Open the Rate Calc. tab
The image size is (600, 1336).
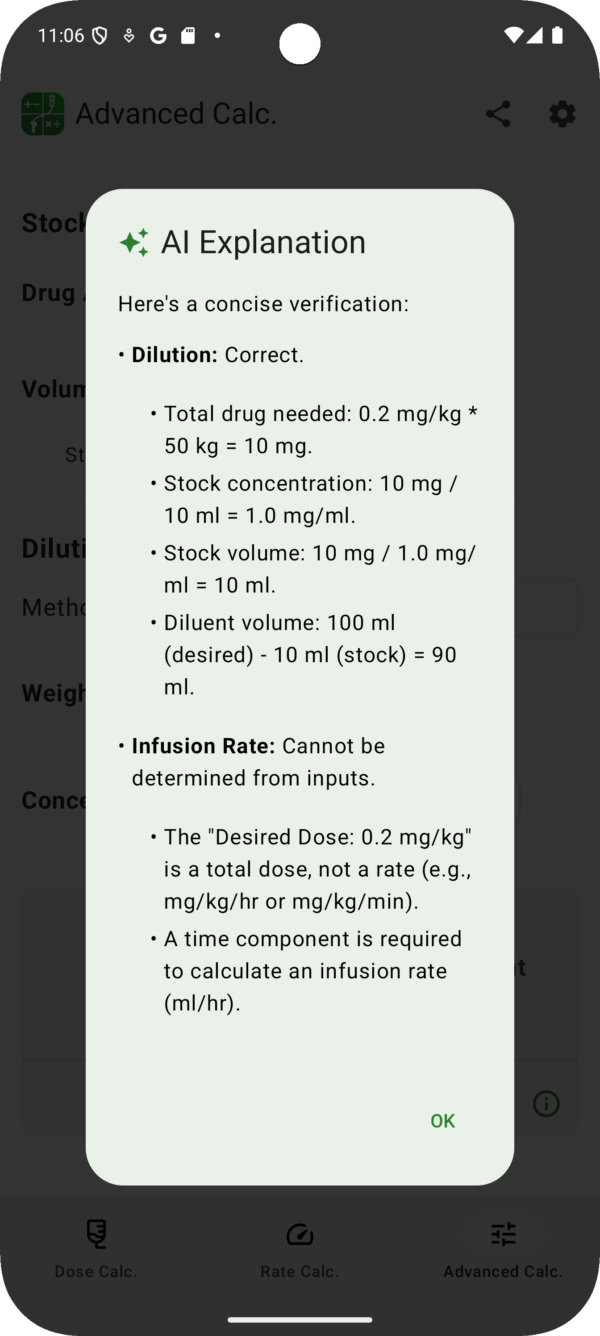pyautogui.click(x=300, y=1248)
